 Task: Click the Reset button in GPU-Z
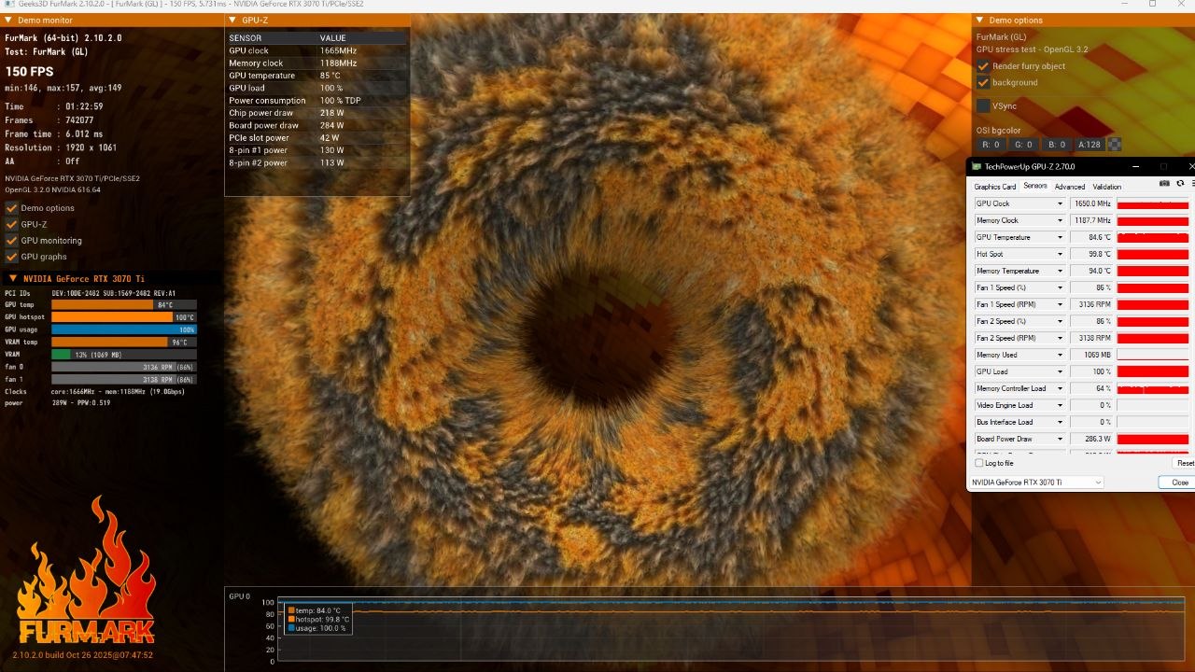coord(1184,463)
